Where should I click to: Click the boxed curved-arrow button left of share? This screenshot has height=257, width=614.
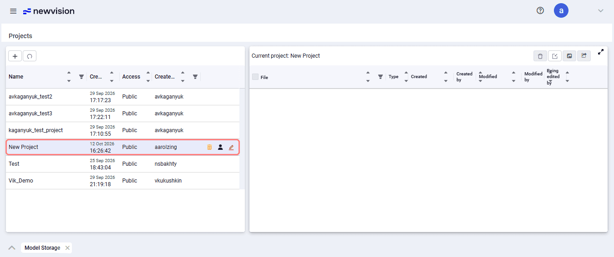[569, 56]
